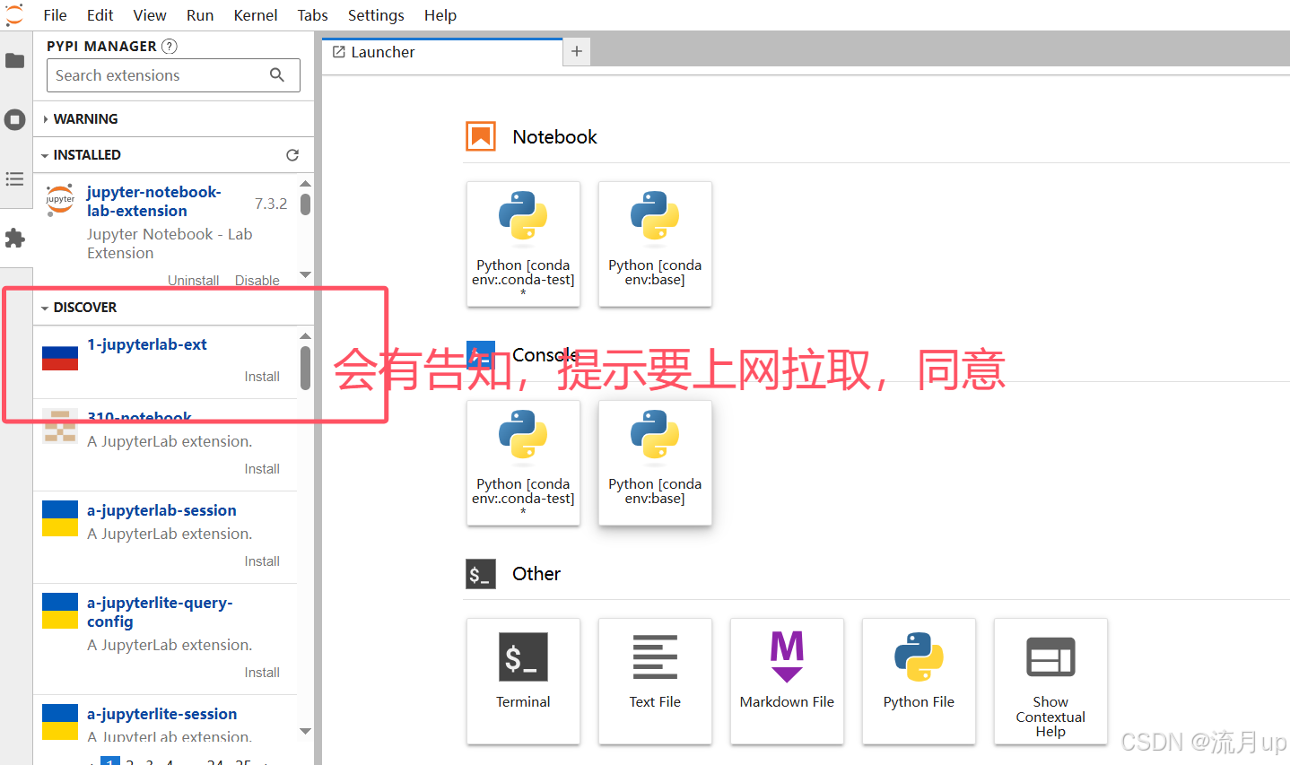Viewport: 1290px width, 765px height.
Task: Create a new Text File
Action: pos(655,681)
